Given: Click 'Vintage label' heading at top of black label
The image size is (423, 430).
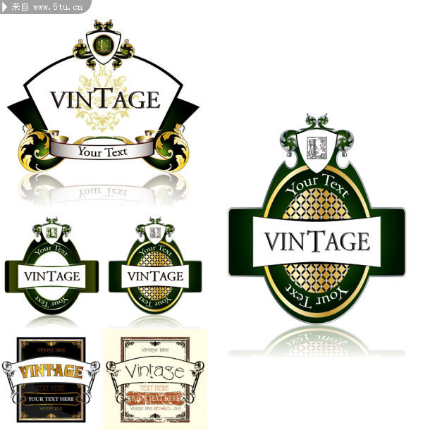Looking at the screenshot, I should pos(51,350).
